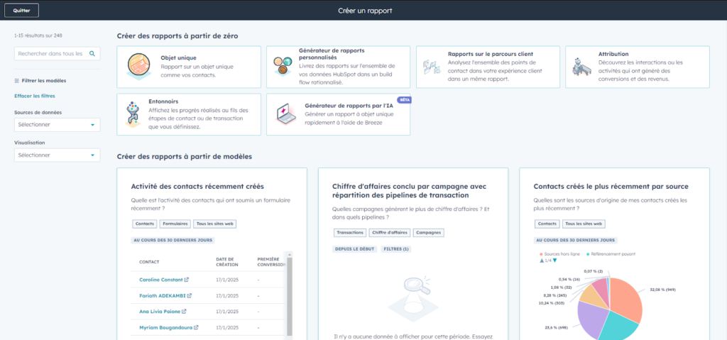Screen dimensions: 727x340
Task: Click the Formulaires tag on the first template
Action: pos(175,224)
